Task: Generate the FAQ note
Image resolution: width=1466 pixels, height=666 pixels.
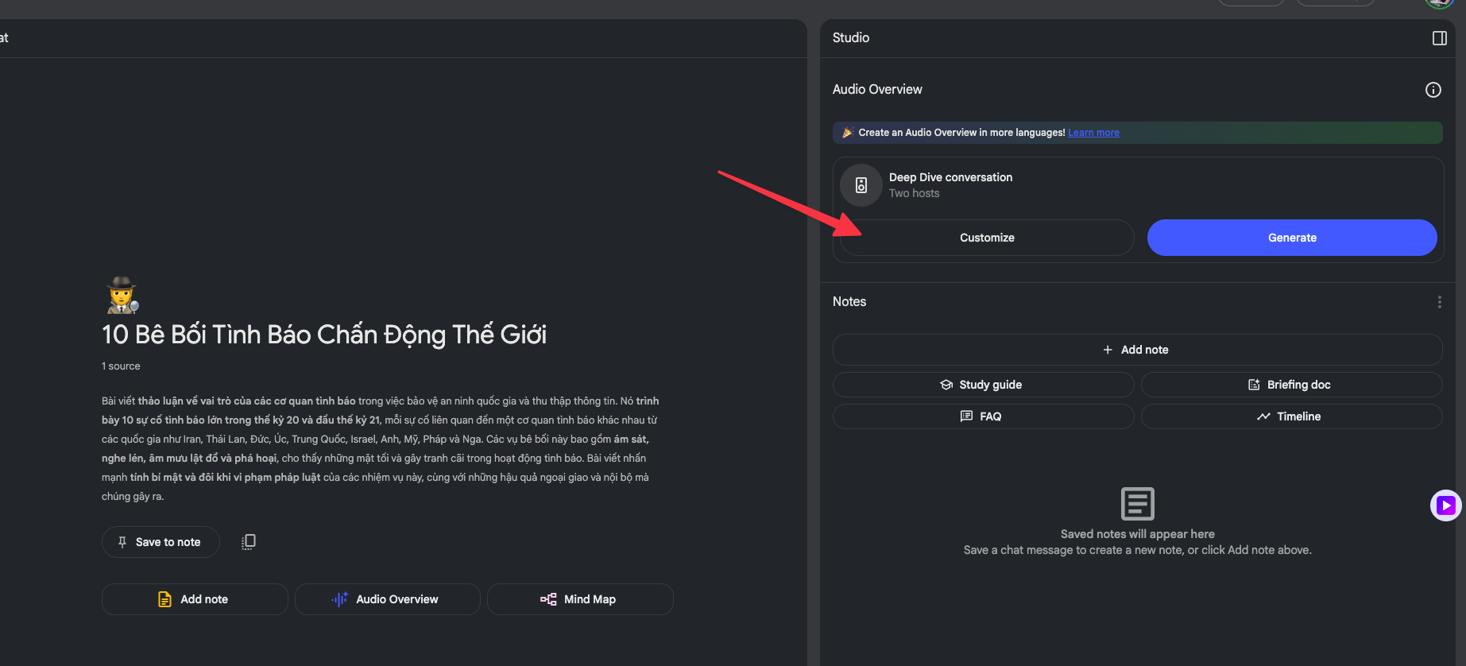Action: (x=983, y=416)
